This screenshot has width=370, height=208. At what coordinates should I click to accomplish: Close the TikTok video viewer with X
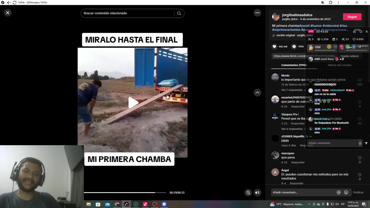8,13
